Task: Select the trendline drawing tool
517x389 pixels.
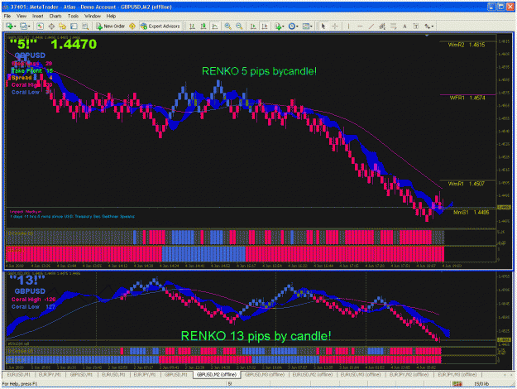Action: click(371, 26)
